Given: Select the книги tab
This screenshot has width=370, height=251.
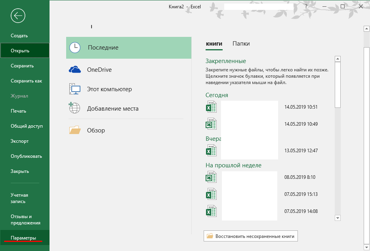Looking at the screenshot, I should pyautogui.click(x=214, y=44).
